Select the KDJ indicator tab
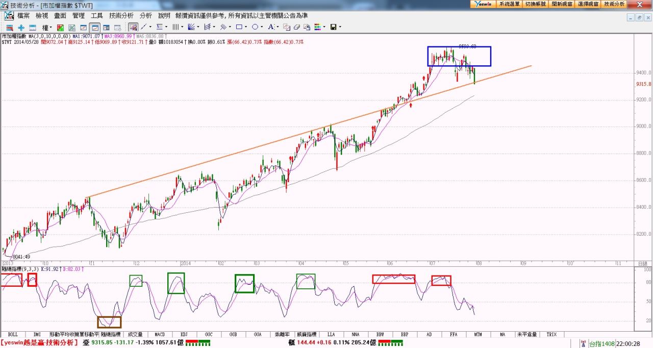 click(184, 334)
